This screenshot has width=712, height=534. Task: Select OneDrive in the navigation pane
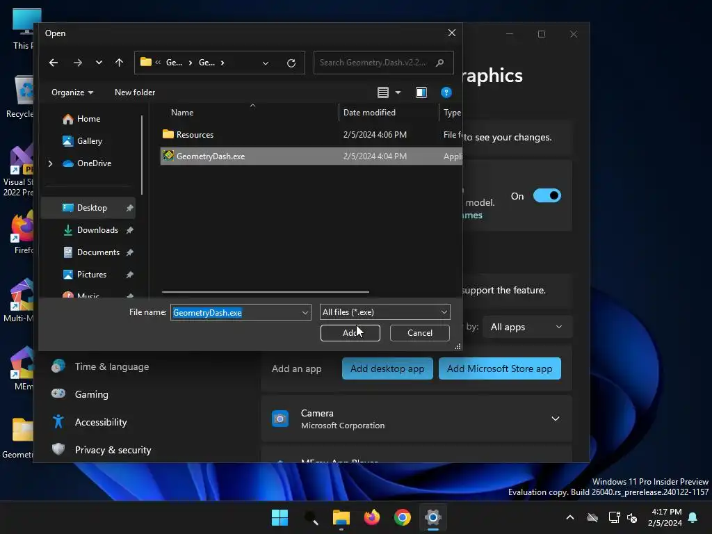click(x=94, y=163)
